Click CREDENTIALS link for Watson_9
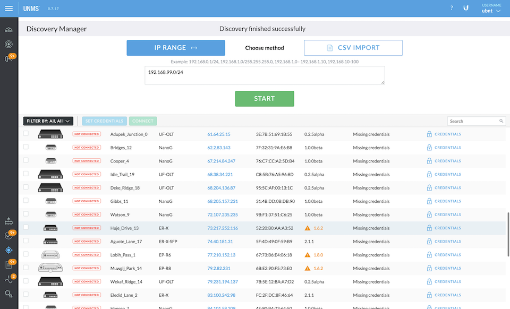This screenshot has height=309, width=510. coord(447,214)
